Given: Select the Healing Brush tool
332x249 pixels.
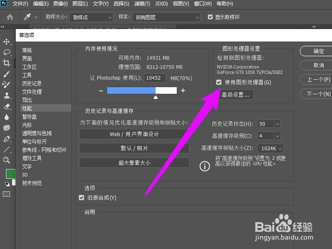Looking at the screenshot, I should tap(6, 85).
